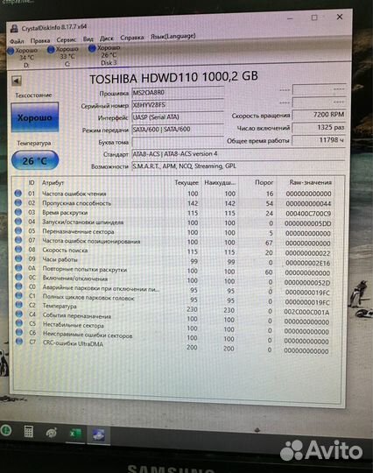Click status icon for attribute 04
This screenshot has height=473, width=373.
point(18,222)
